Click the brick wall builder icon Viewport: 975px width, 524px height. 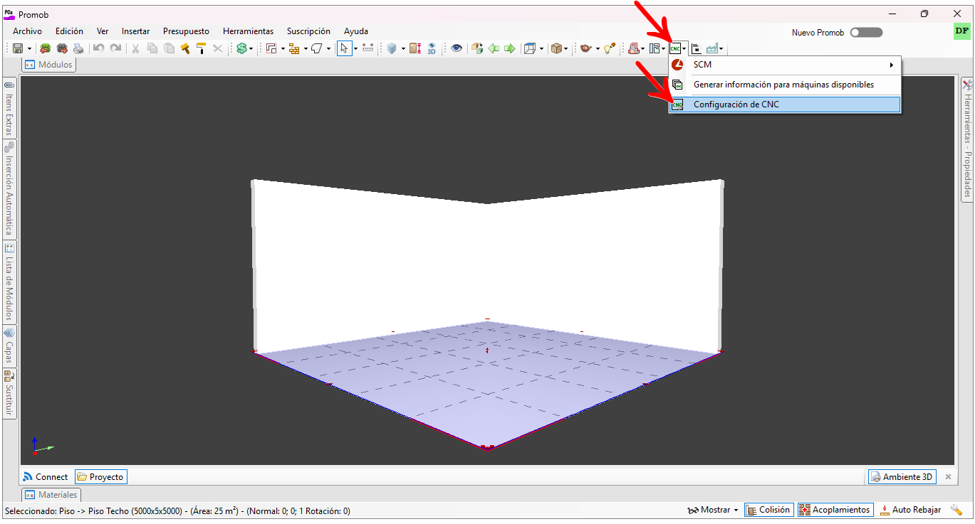click(294, 48)
